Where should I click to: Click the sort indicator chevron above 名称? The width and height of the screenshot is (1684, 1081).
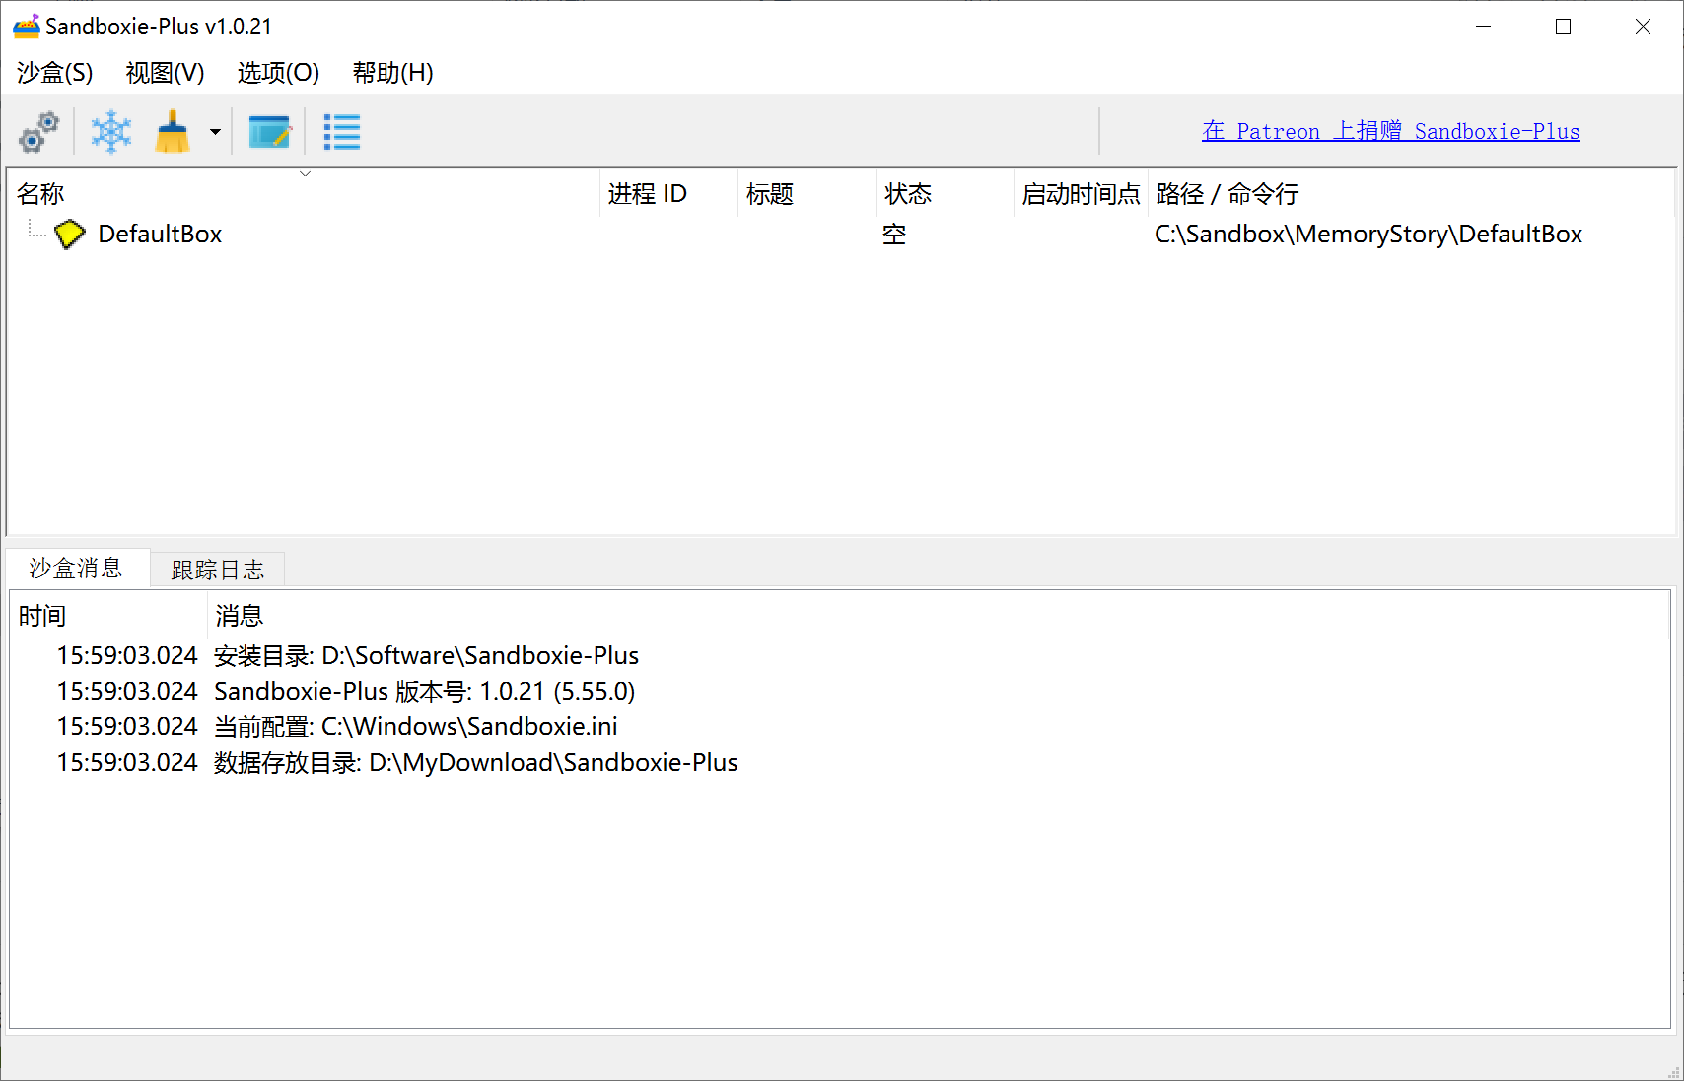pyautogui.click(x=306, y=173)
